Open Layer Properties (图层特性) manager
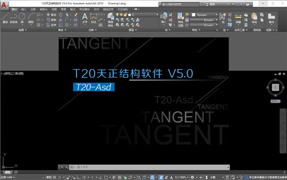This screenshot has height=180, width=287. [x=110, y=20]
